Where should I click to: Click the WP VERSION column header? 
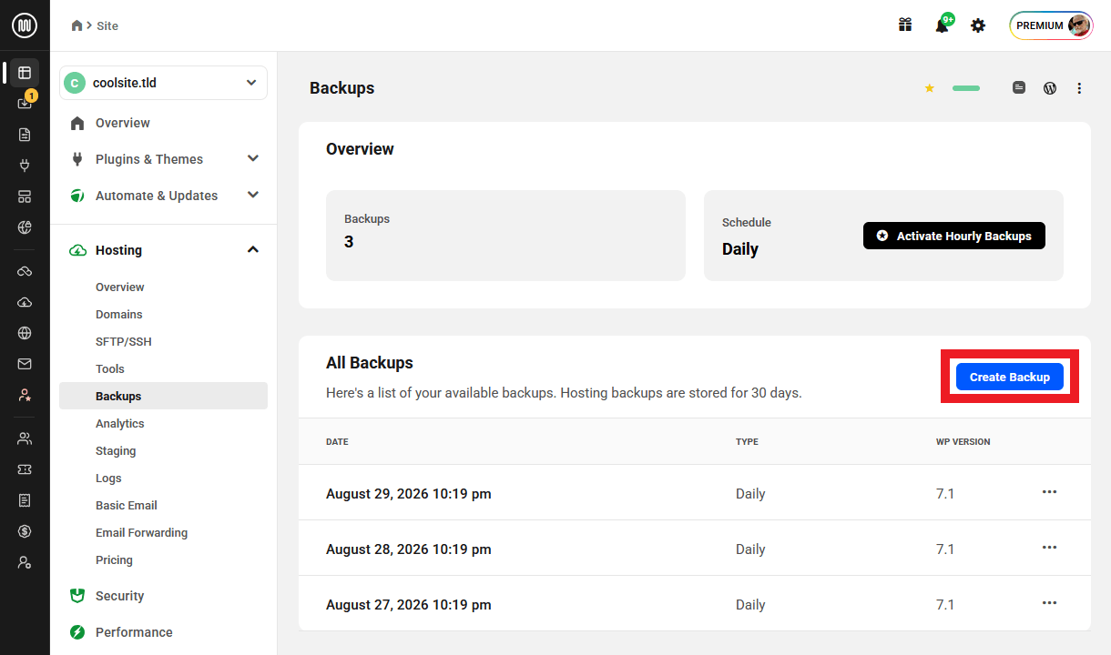point(963,441)
